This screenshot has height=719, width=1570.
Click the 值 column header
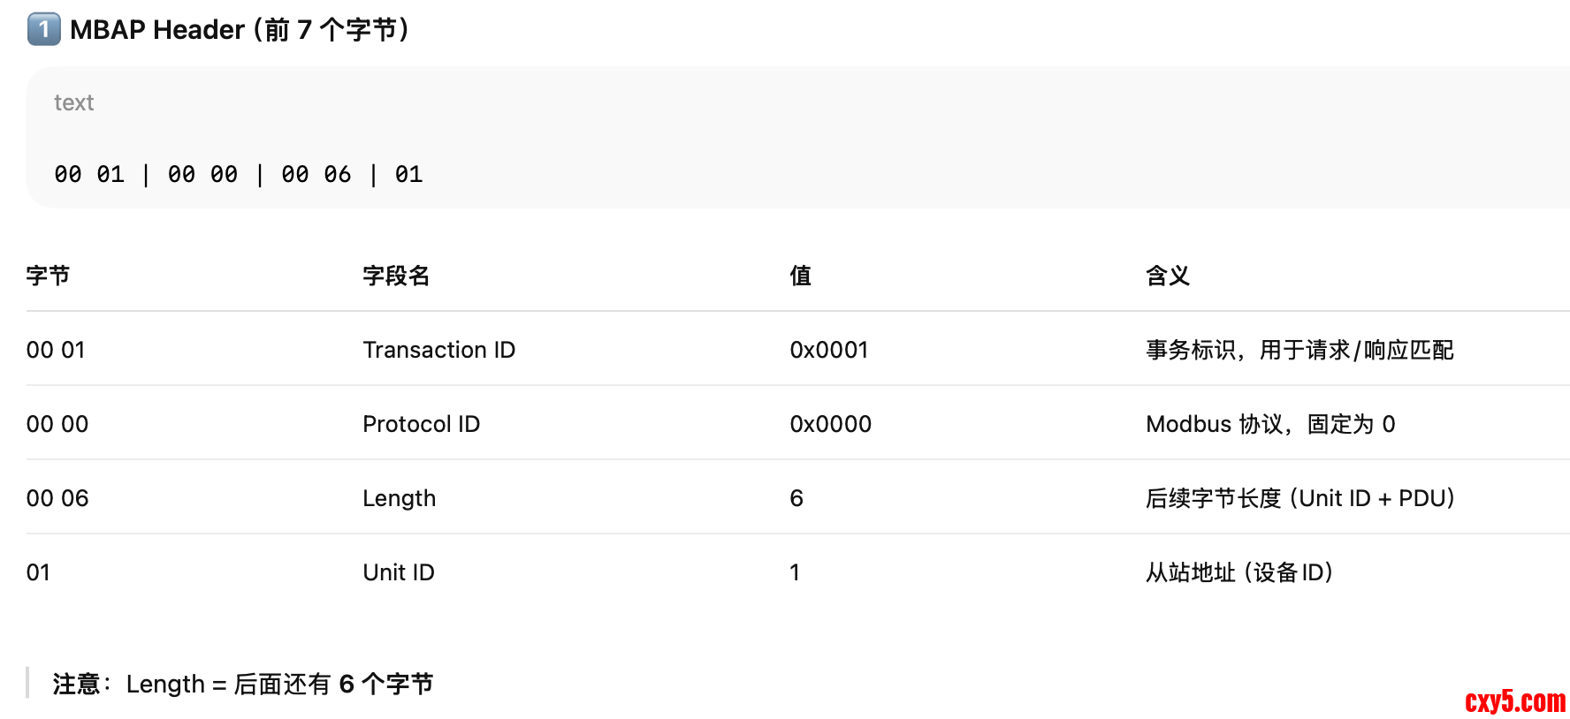click(x=800, y=276)
